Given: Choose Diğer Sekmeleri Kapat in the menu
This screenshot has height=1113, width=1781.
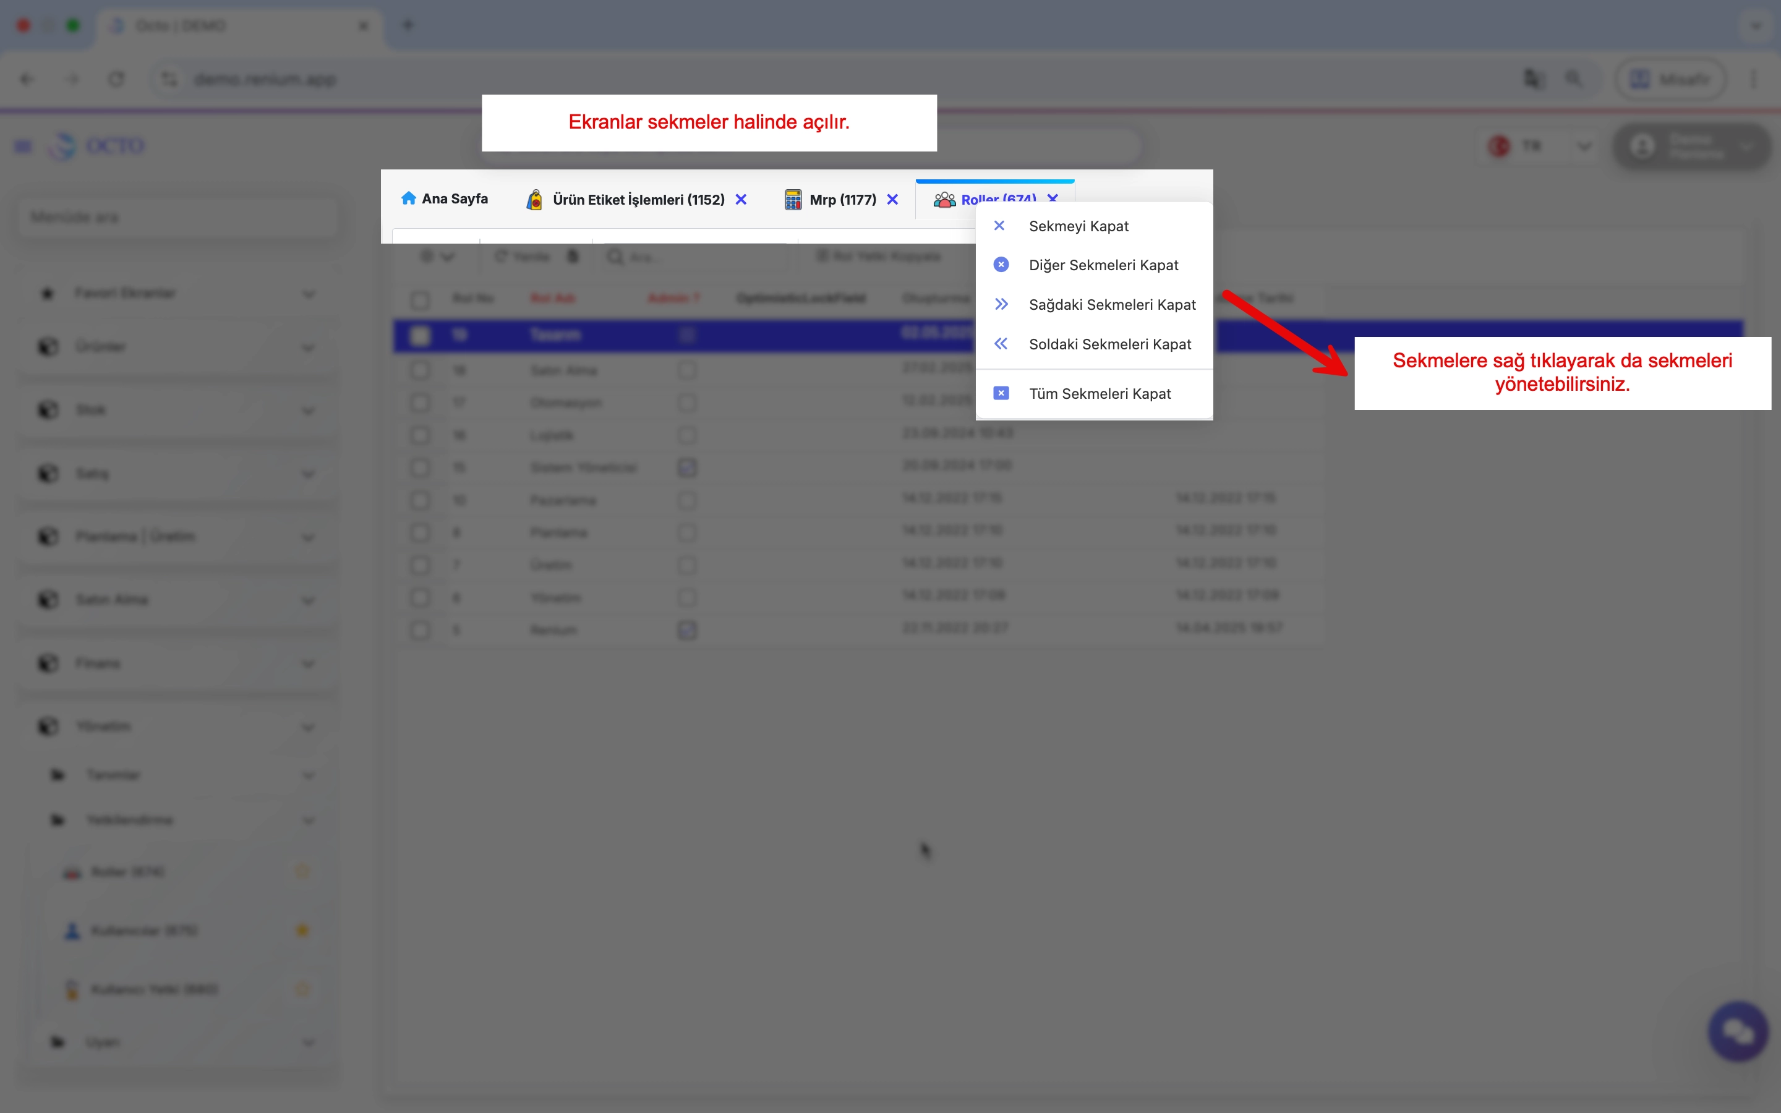Looking at the screenshot, I should 1103,264.
